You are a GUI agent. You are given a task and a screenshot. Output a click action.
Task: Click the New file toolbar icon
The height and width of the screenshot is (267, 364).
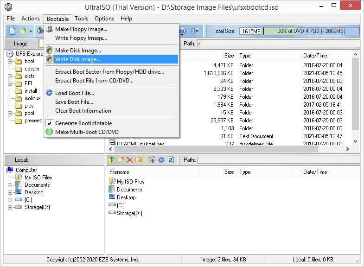click(13, 31)
